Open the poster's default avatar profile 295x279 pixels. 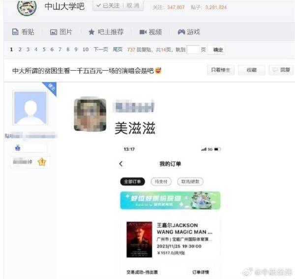point(30,108)
